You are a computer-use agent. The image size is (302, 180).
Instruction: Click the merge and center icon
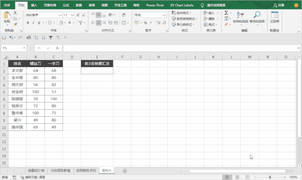(x=124, y=23)
